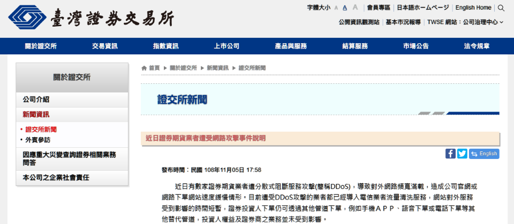The width and height of the screenshot is (514, 224).
Task: Open 產品與服務 main menu
Action: tap(291, 46)
